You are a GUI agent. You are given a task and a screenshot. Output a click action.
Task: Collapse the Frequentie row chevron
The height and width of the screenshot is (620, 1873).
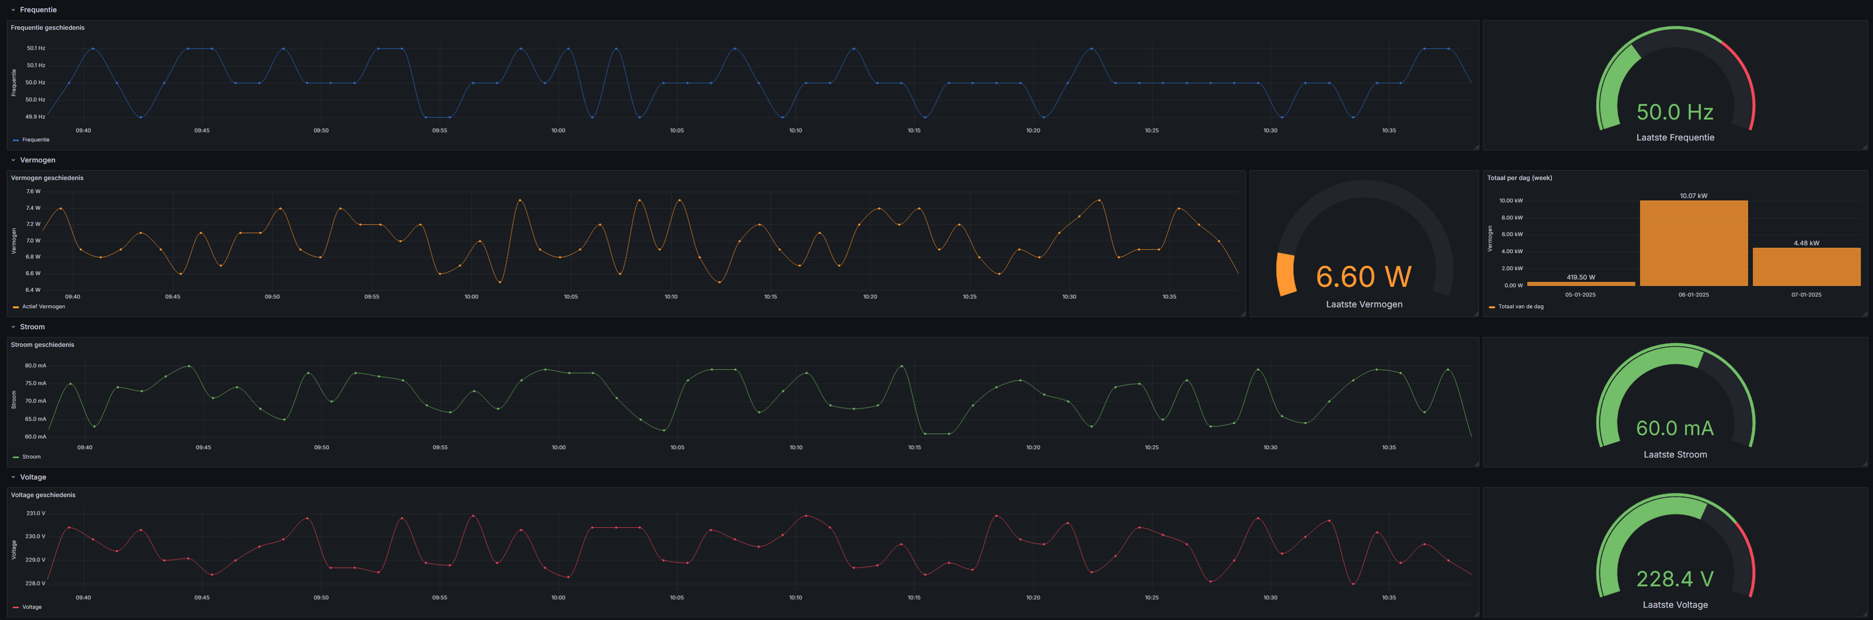(x=13, y=10)
